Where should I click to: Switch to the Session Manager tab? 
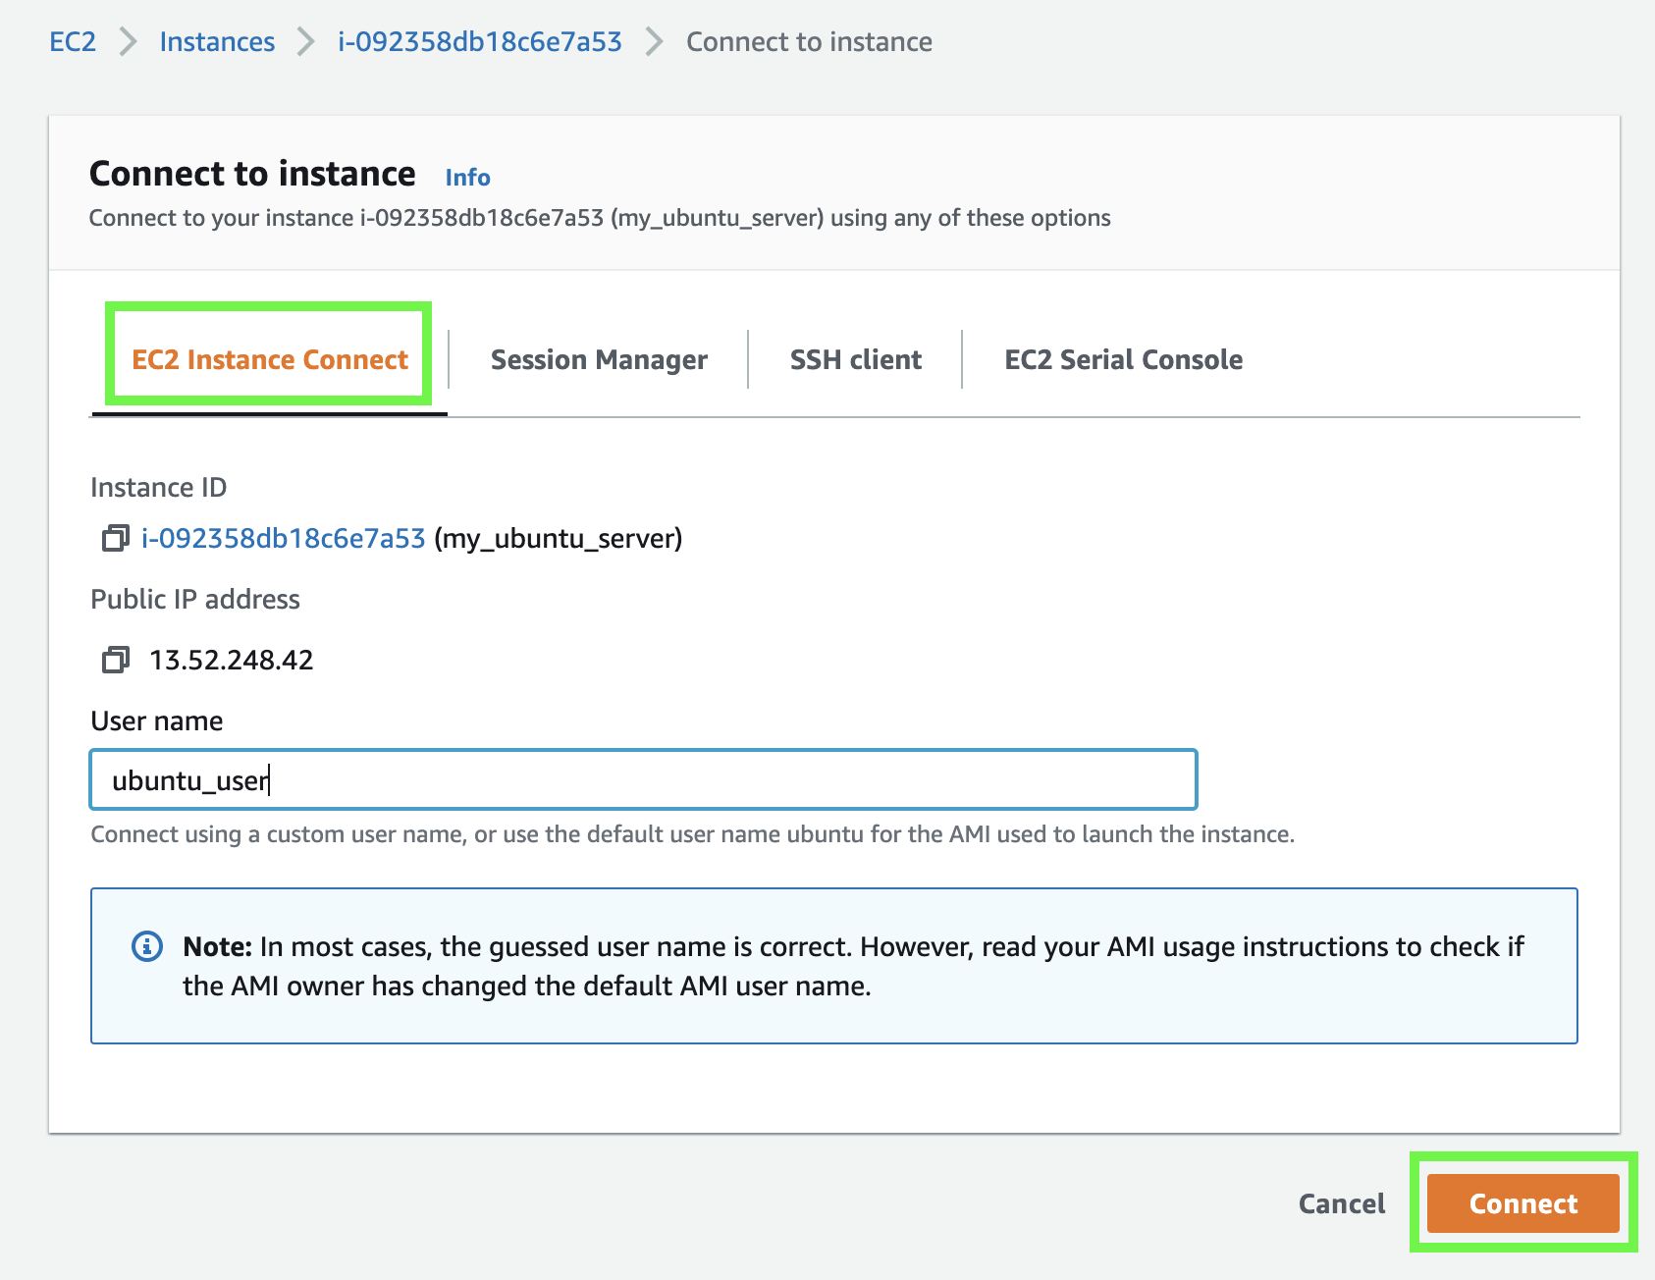598,359
